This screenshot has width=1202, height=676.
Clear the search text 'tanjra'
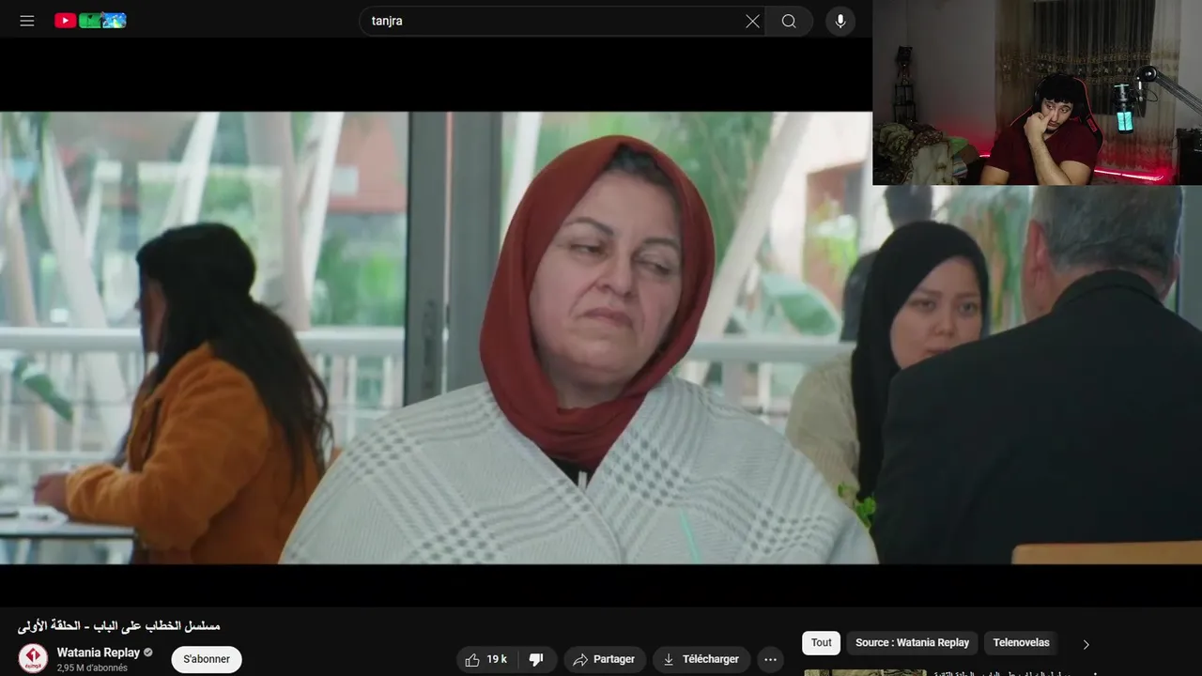click(752, 21)
